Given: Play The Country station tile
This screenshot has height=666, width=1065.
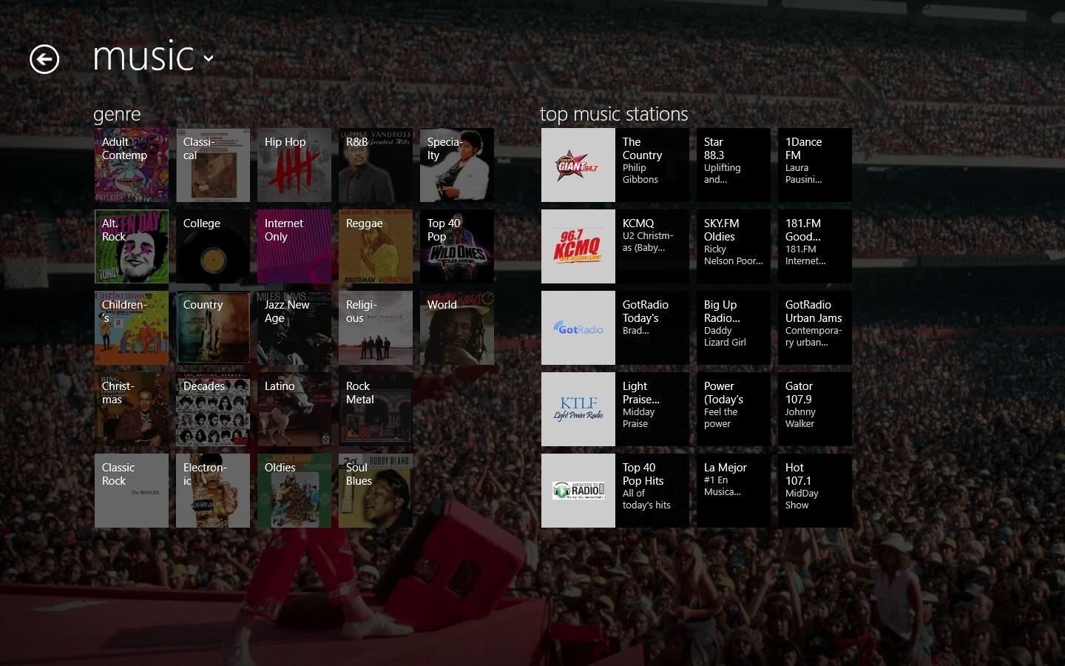Looking at the screenshot, I should tap(652, 165).
